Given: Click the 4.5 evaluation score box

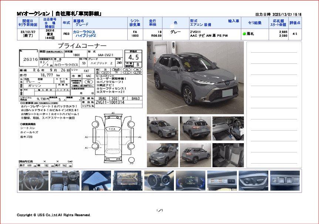Looking at the screenshot, I should point(133,57).
